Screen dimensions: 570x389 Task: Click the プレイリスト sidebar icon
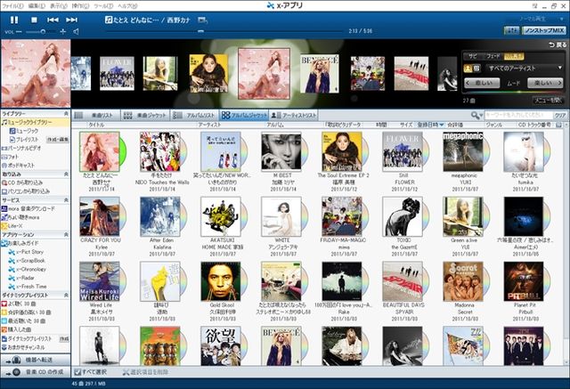(x=12, y=140)
